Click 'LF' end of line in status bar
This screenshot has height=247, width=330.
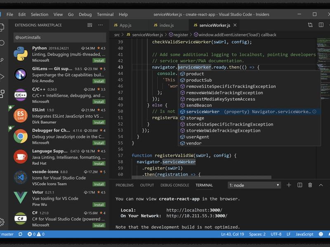(288, 234)
